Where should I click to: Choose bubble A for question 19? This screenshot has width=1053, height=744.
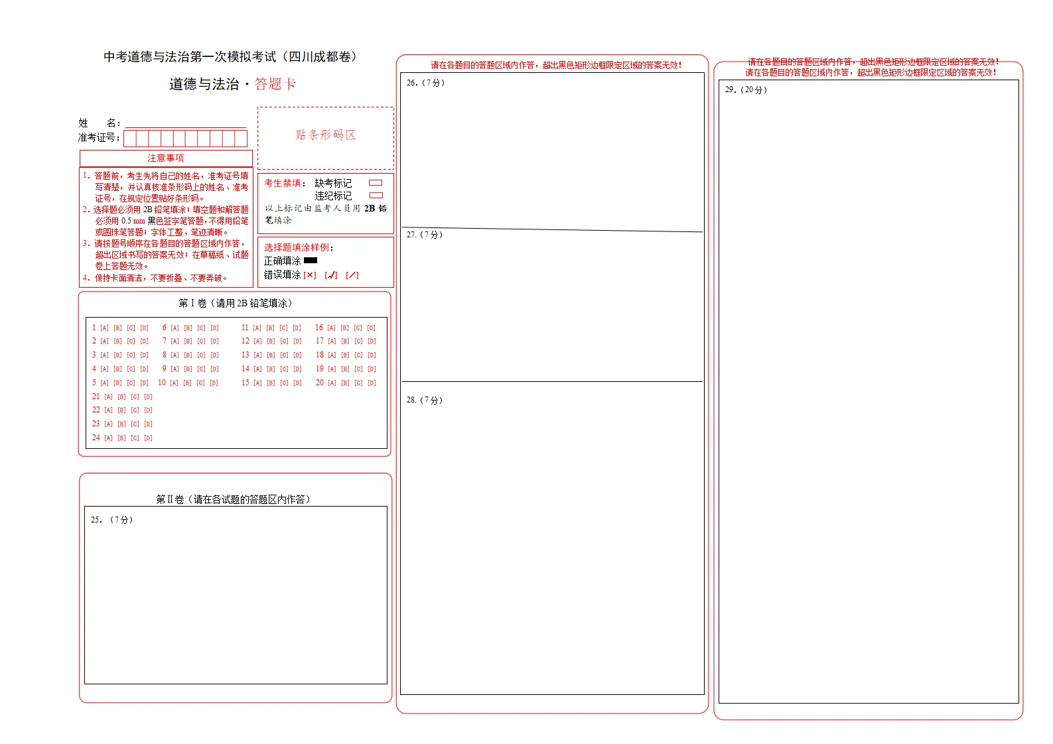click(x=332, y=369)
